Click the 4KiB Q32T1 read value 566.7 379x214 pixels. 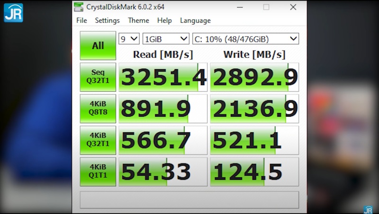(x=163, y=140)
